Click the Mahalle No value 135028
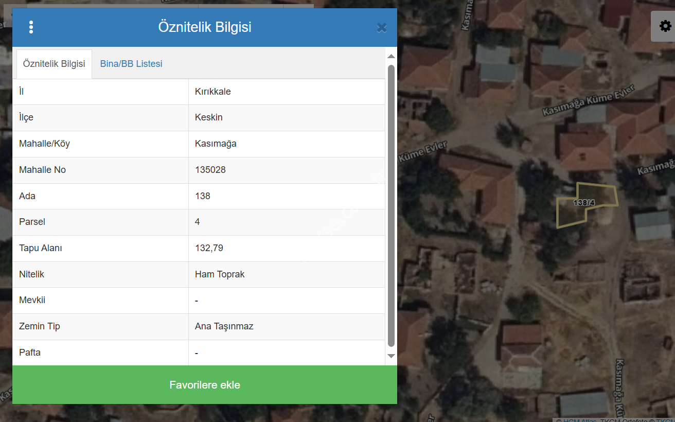The image size is (675, 422). click(210, 170)
